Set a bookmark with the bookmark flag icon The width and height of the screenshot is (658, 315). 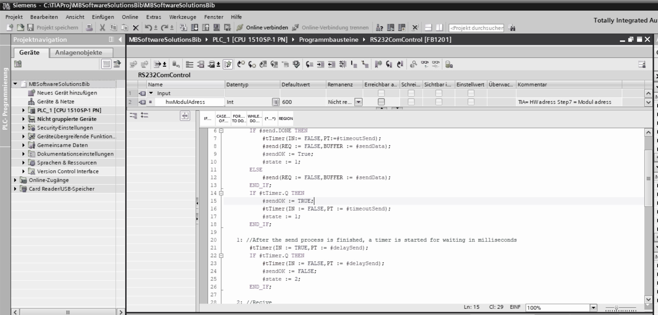(378, 65)
